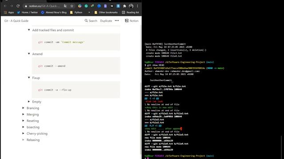The image size is (284, 159).
Task: Open the Python bookmarks folder
Action: [76, 12]
